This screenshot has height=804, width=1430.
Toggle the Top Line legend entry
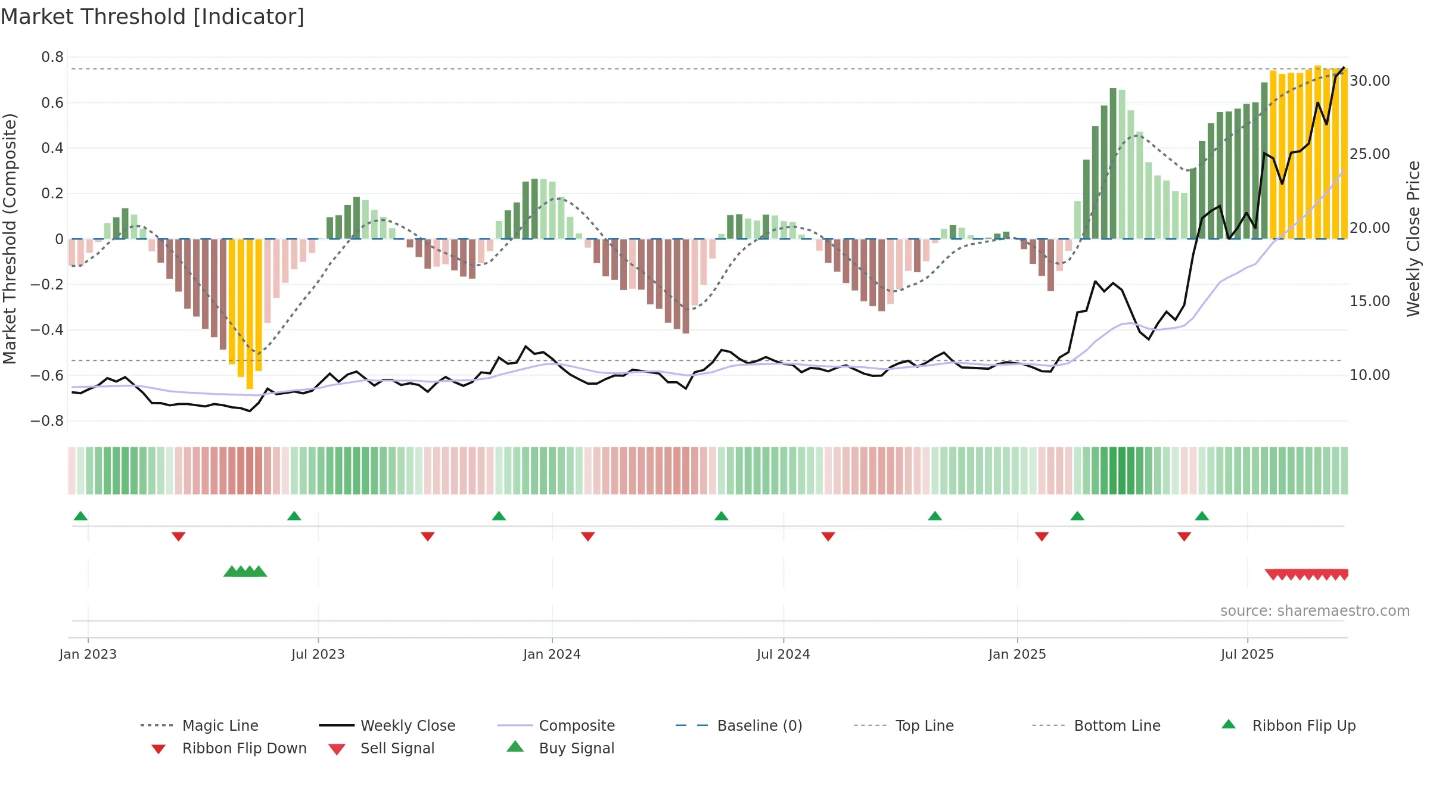[x=903, y=725]
